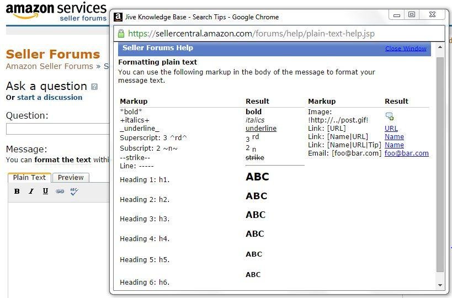Click the Name link for [Name|URL|Tip]

394,145
